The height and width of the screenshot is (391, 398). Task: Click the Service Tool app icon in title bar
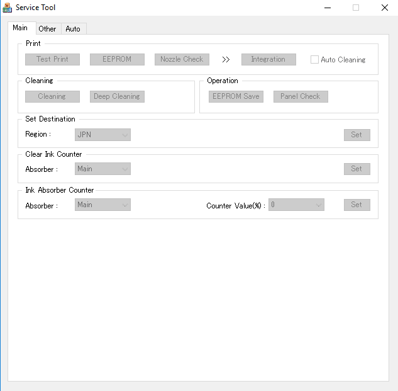[7, 8]
